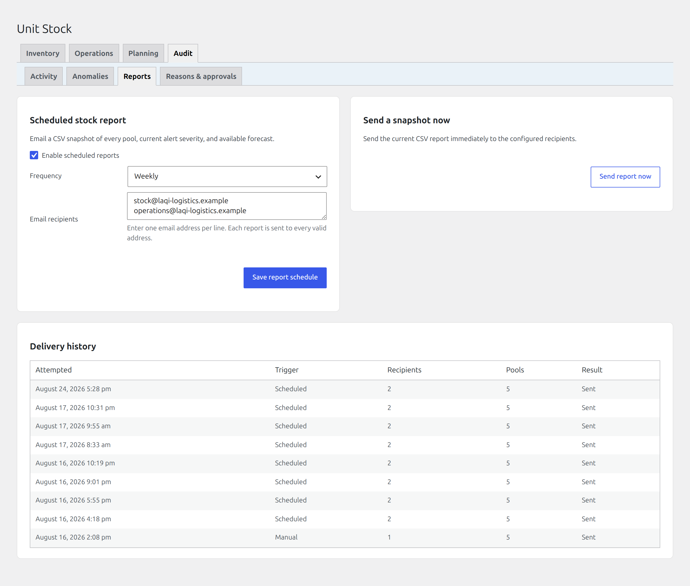Click the Pools column header
This screenshot has height=586, width=690.
tap(515, 370)
